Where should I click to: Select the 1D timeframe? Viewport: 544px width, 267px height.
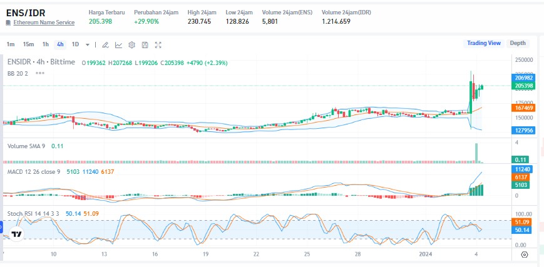point(75,44)
